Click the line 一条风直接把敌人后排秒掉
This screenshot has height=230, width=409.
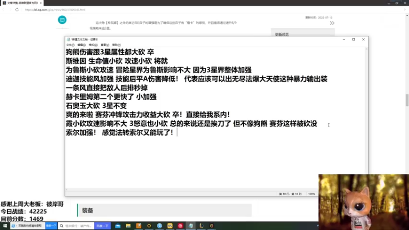pos(107,88)
